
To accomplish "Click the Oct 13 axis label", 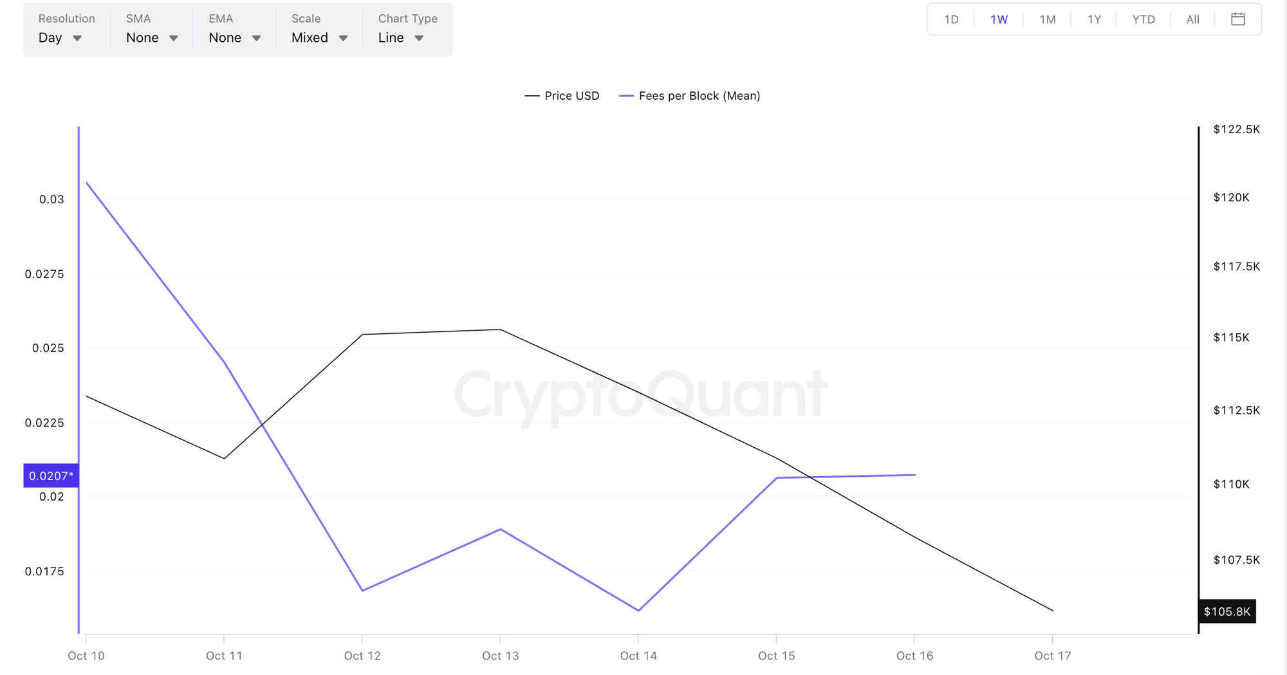I will (x=500, y=655).
